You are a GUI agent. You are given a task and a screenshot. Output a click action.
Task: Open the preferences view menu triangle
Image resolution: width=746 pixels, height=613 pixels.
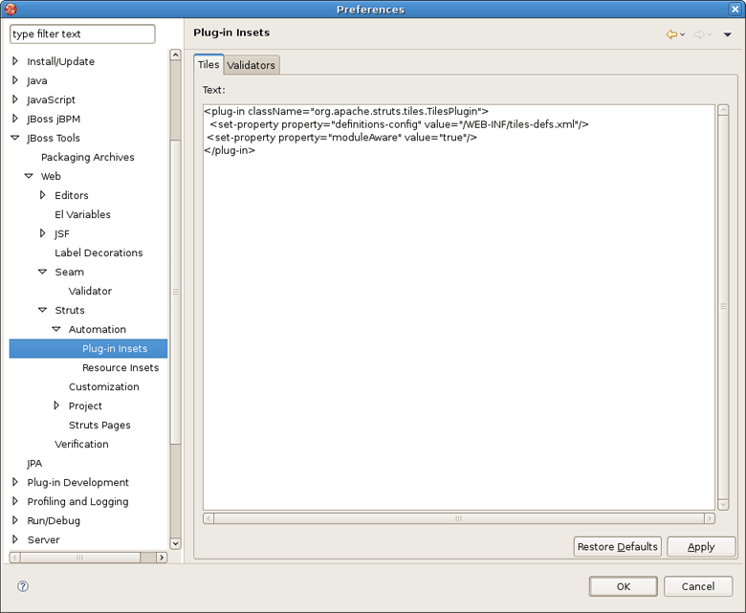pos(727,35)
